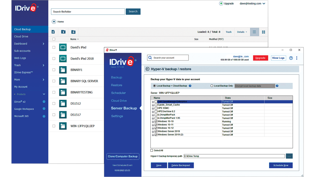Open the Scheduler section in the sidebar
Screen dimensions: 315x177
pyautogui.click(x=119, y=93)
